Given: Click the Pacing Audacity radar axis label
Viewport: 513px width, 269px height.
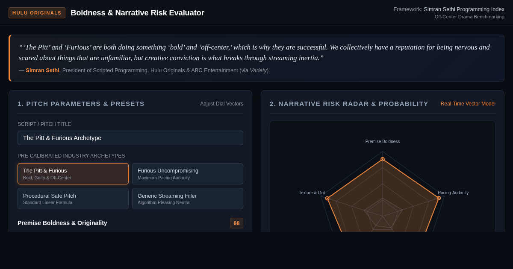Looking at the screenshot, I should point(453,193).
